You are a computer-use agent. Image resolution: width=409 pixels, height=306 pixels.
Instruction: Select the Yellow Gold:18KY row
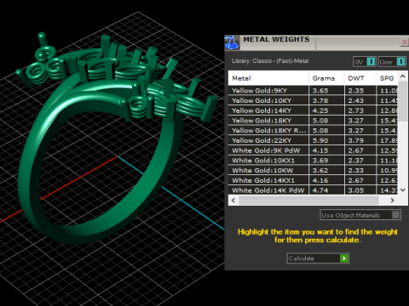[x=313, y=121]
